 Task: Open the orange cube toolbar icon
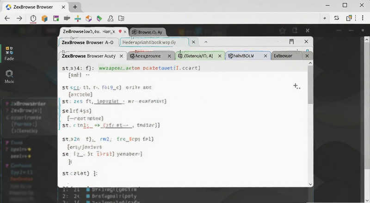(x=44, y=18)
